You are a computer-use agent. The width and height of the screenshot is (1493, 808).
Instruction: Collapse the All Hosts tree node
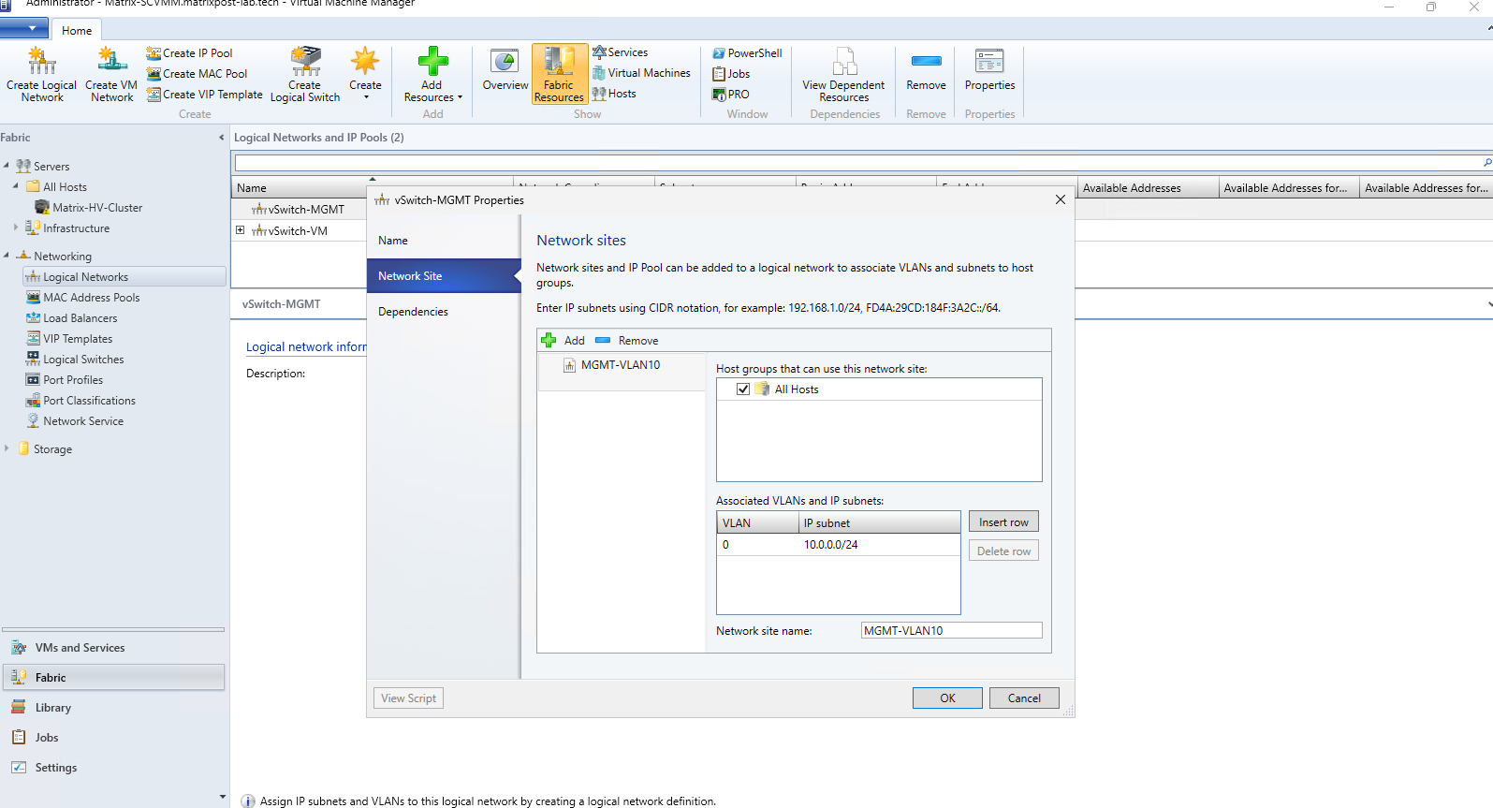16,186
